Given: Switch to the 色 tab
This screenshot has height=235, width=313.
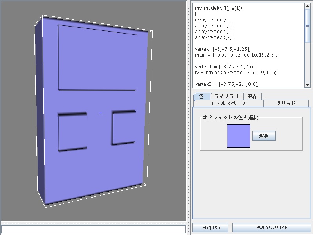Looking at the screenshot, I should click(201, 96).
